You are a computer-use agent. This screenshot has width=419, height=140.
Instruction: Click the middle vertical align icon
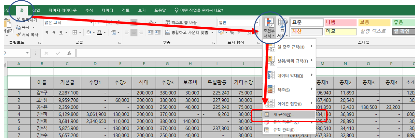pyautogui.click(x=134, y=22)
